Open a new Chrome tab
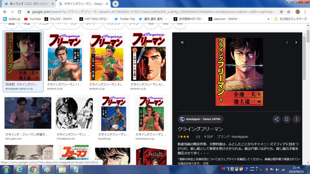 [x=115, y=4]
